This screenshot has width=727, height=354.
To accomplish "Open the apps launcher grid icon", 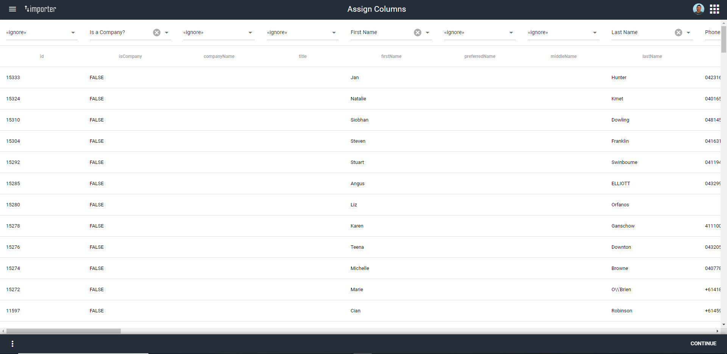I will pyautogui.click(x=714, y=9).
